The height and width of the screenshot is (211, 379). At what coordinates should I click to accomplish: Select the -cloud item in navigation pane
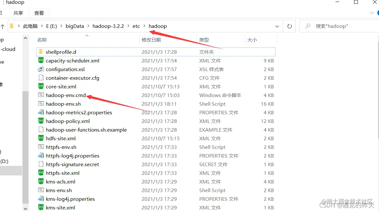pyautogui.click(x=8, y=49)
